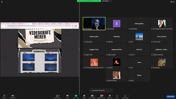Open audio options arrow next to Unmute
Image resolution: width=176 pixels, height=99 pixels.
click(x=7, y=96)
